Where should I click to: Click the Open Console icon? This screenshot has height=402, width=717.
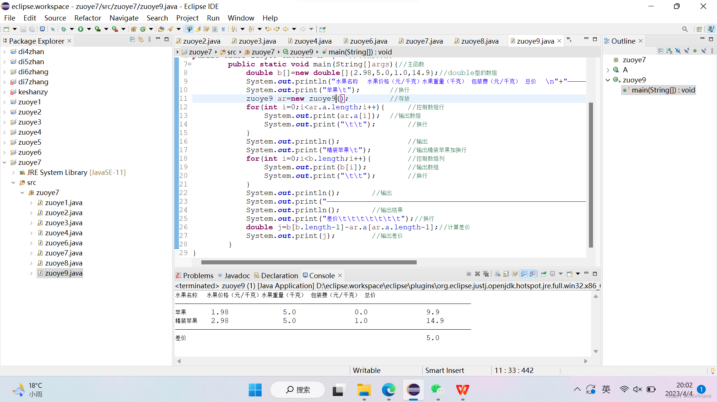tap(569, 274)
